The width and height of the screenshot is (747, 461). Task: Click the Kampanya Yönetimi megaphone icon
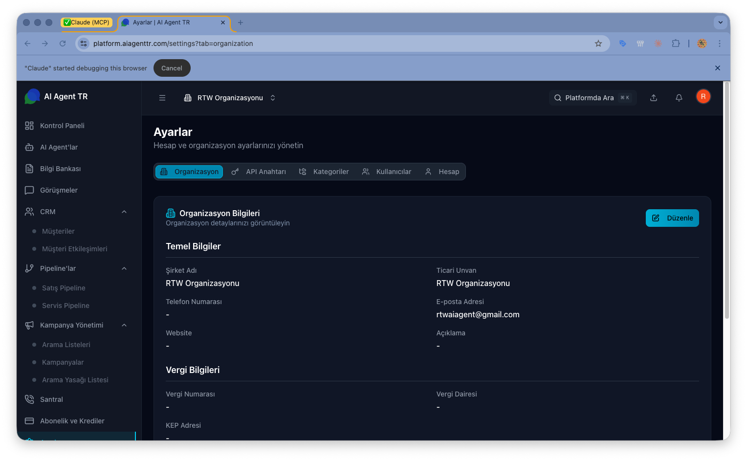(x=29, y=325)
